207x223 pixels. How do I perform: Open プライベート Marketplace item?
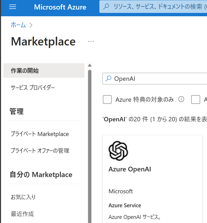(40, 134)
